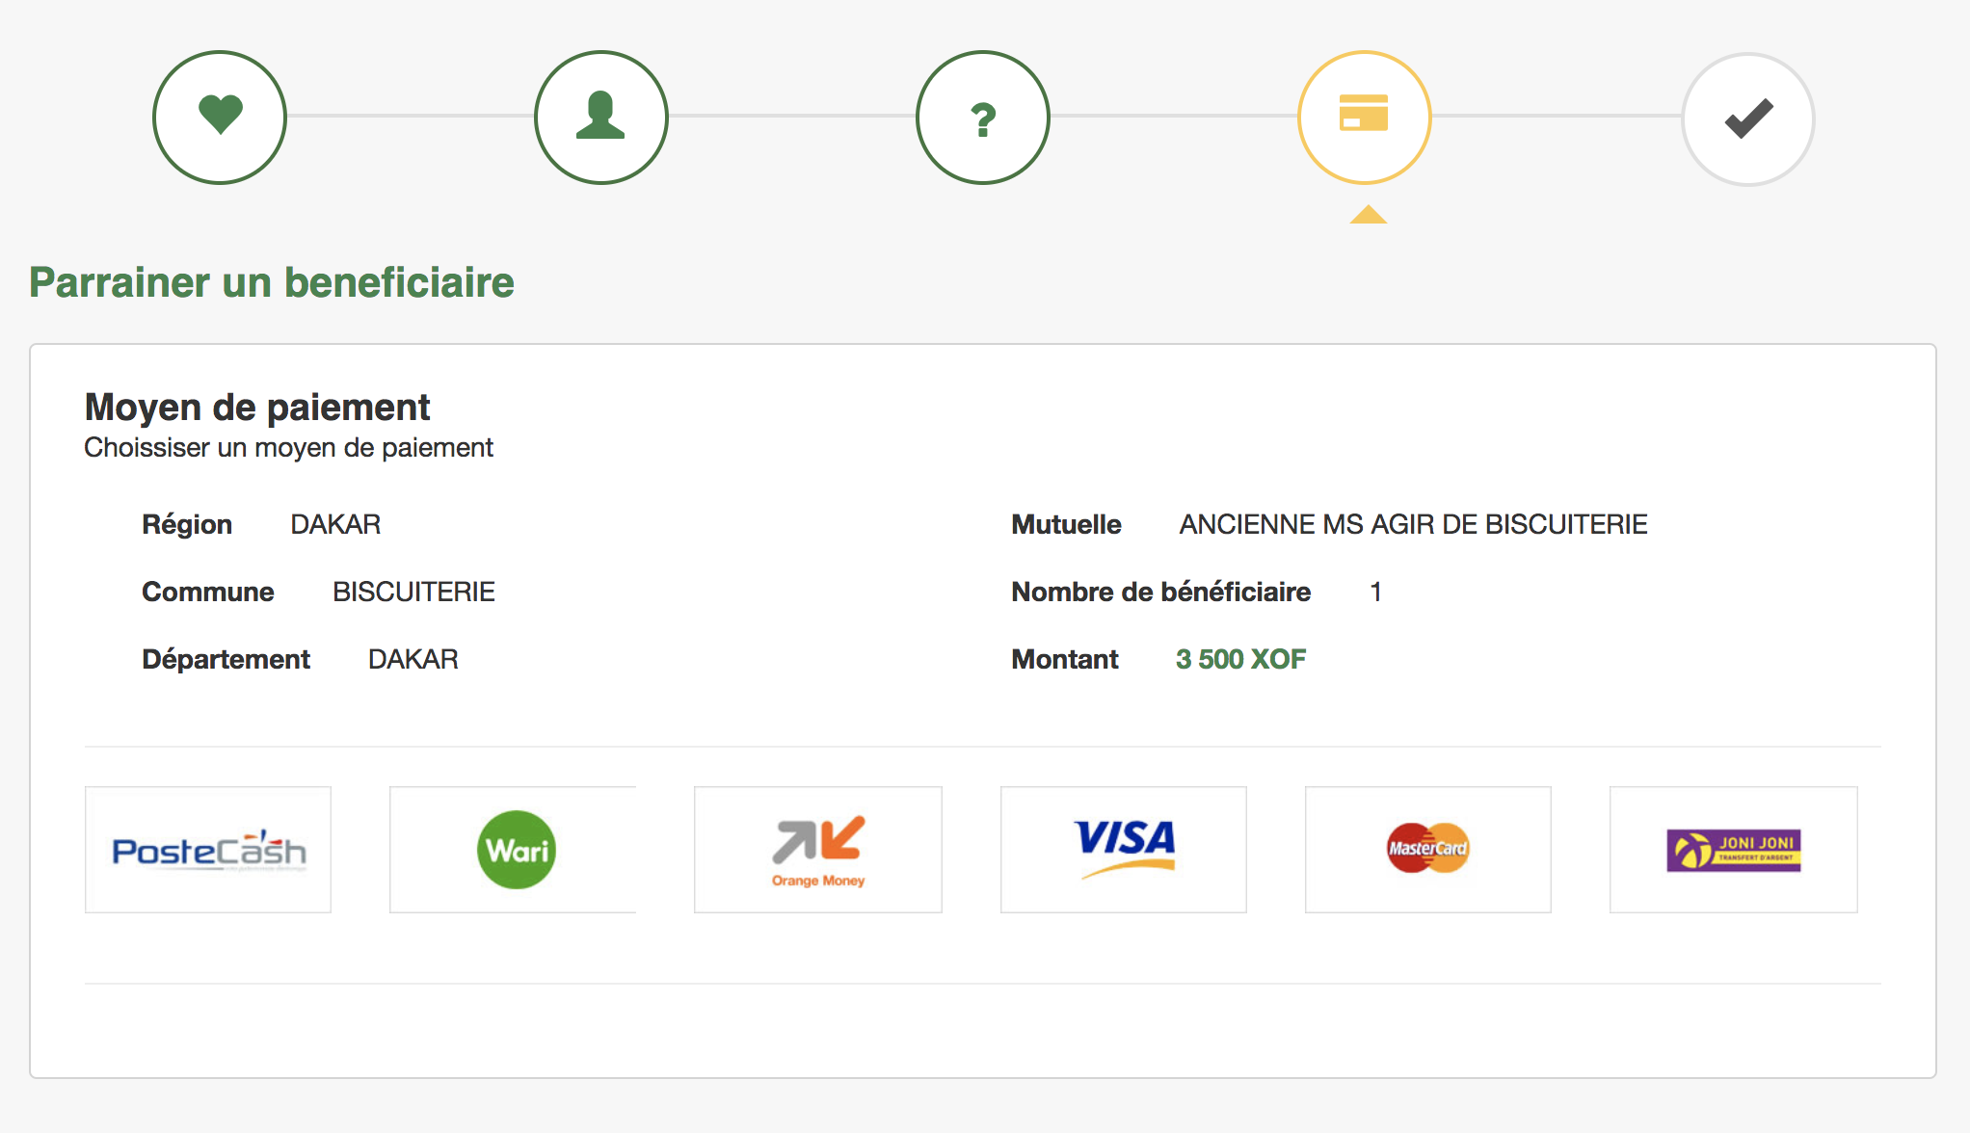1970x1133 pixels.
Task: Select Joni Joni money transfer
Action: click(1733, 849)
